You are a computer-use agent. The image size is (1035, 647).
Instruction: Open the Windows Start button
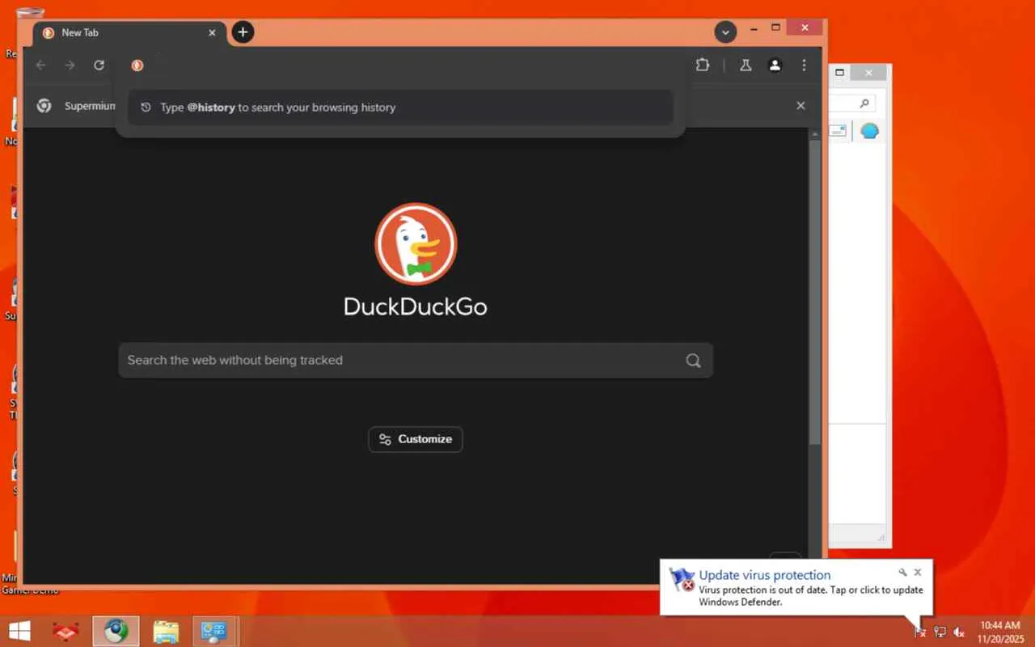pos(19,631)
